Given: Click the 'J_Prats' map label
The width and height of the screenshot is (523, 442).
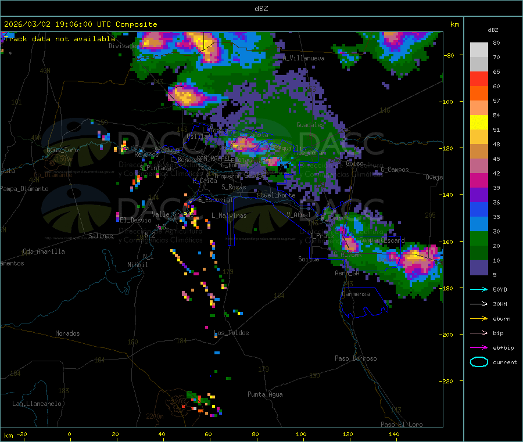Looking at the screenshot, I should tap(321, 236).
